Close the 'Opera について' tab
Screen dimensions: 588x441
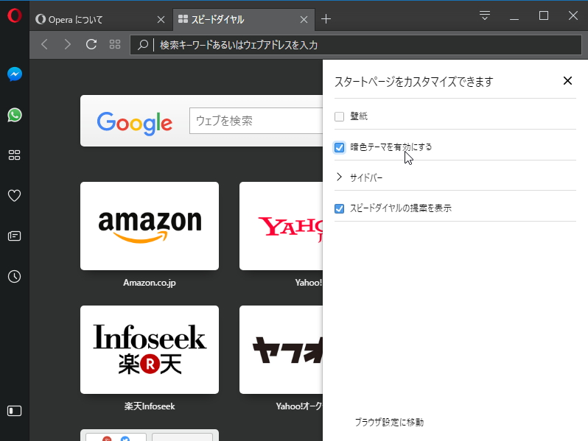pyautogui.click(x=161, y=19)
